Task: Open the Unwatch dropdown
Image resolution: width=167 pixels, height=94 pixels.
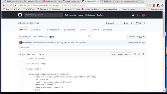Action: (x=111, y=23)
